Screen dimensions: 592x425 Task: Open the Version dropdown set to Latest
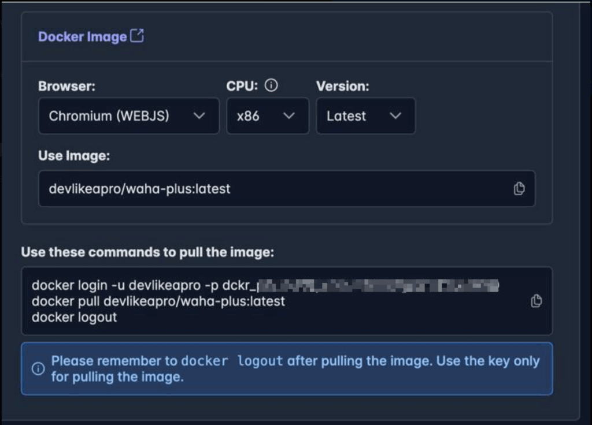365,116
